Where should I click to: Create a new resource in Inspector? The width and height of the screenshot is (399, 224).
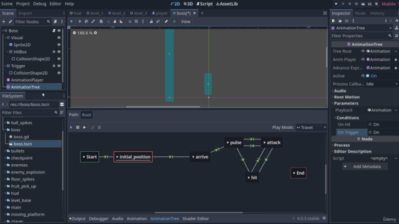(334, 21)
